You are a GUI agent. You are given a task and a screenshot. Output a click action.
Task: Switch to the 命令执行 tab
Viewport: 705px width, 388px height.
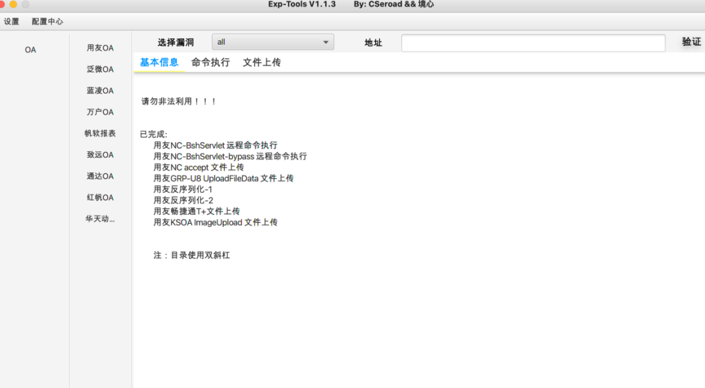pos(211,62)
